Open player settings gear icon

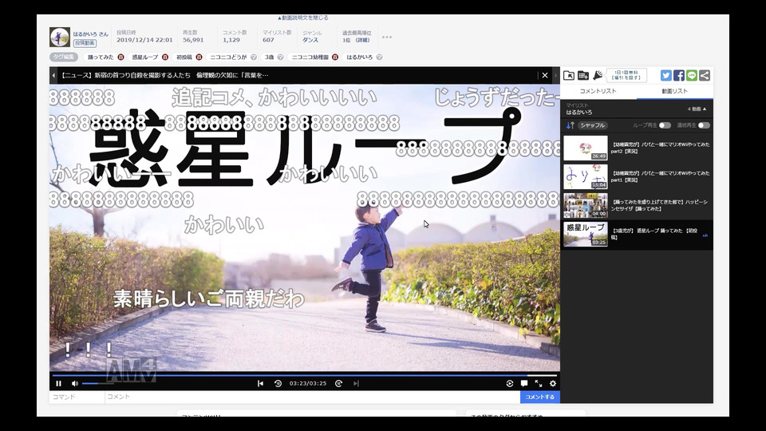(553, 384)
